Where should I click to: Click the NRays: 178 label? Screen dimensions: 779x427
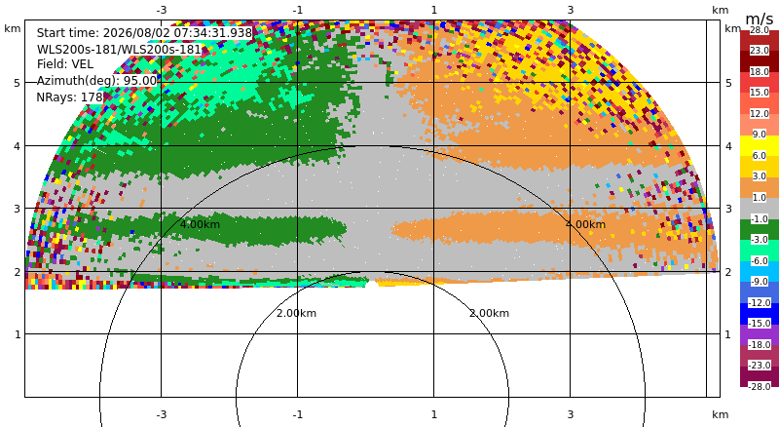(69, 97)
